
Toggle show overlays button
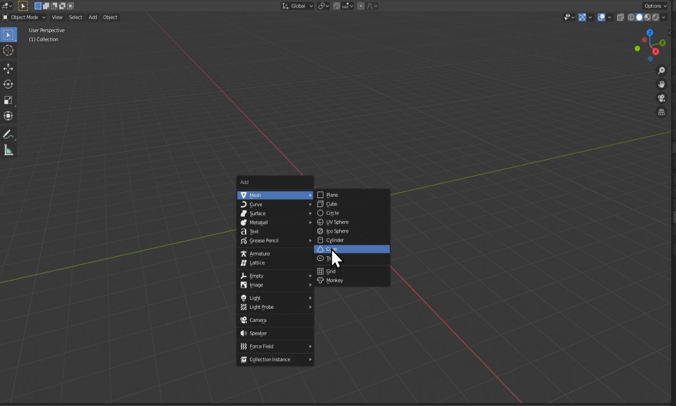pos(602,17)
